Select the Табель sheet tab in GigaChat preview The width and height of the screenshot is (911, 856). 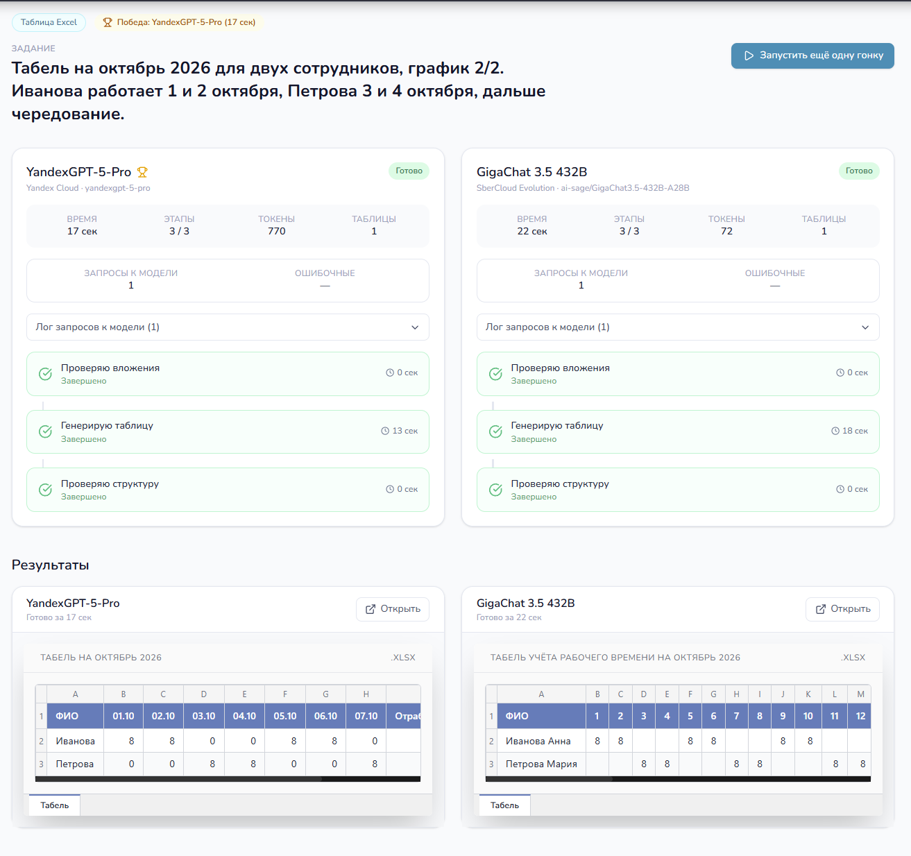pyautogui.click(x=504, y=805)
